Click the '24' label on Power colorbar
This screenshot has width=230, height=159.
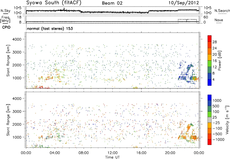[214, 48]
